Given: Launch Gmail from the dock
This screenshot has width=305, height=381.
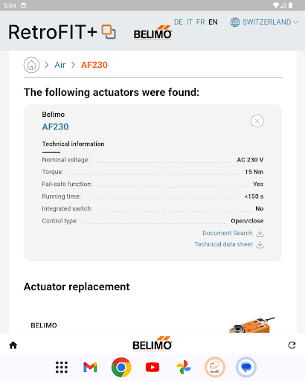Looking at the screenshot, I should point(90,367).
